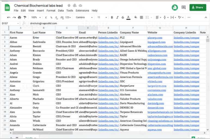Screen dimensions: 210x139
Task: Open the Help menu
Action: [x=95, y=11]
